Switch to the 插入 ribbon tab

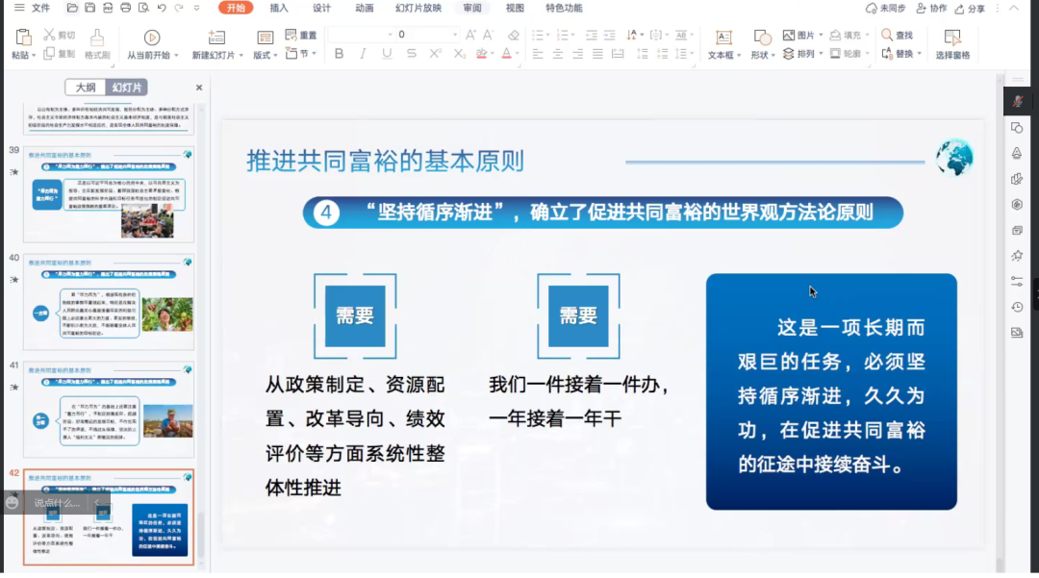coord(279,8)
